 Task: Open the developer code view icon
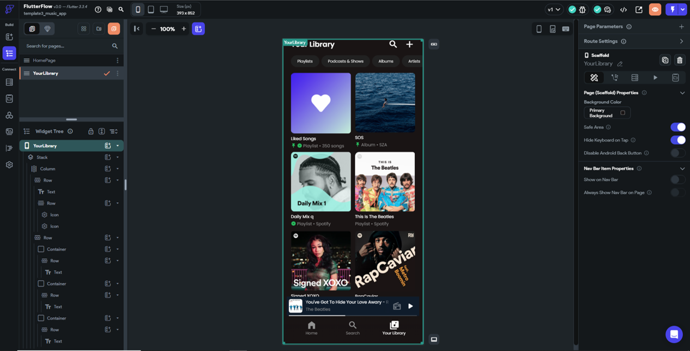624,9
